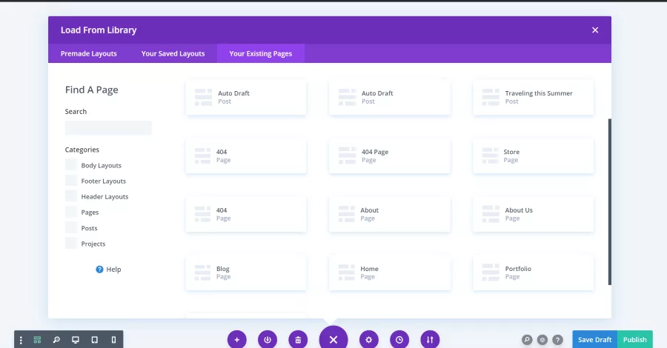This screenshot has width=667, height=348.
Task: Click the Save Draft button
Action: [594, 340]
